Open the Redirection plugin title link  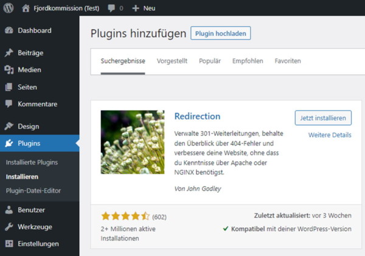tap(197, 116)
